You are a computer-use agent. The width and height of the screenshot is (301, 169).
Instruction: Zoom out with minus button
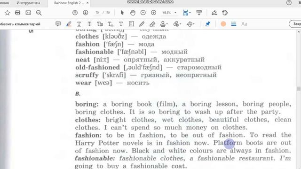(x=143, y=13)
